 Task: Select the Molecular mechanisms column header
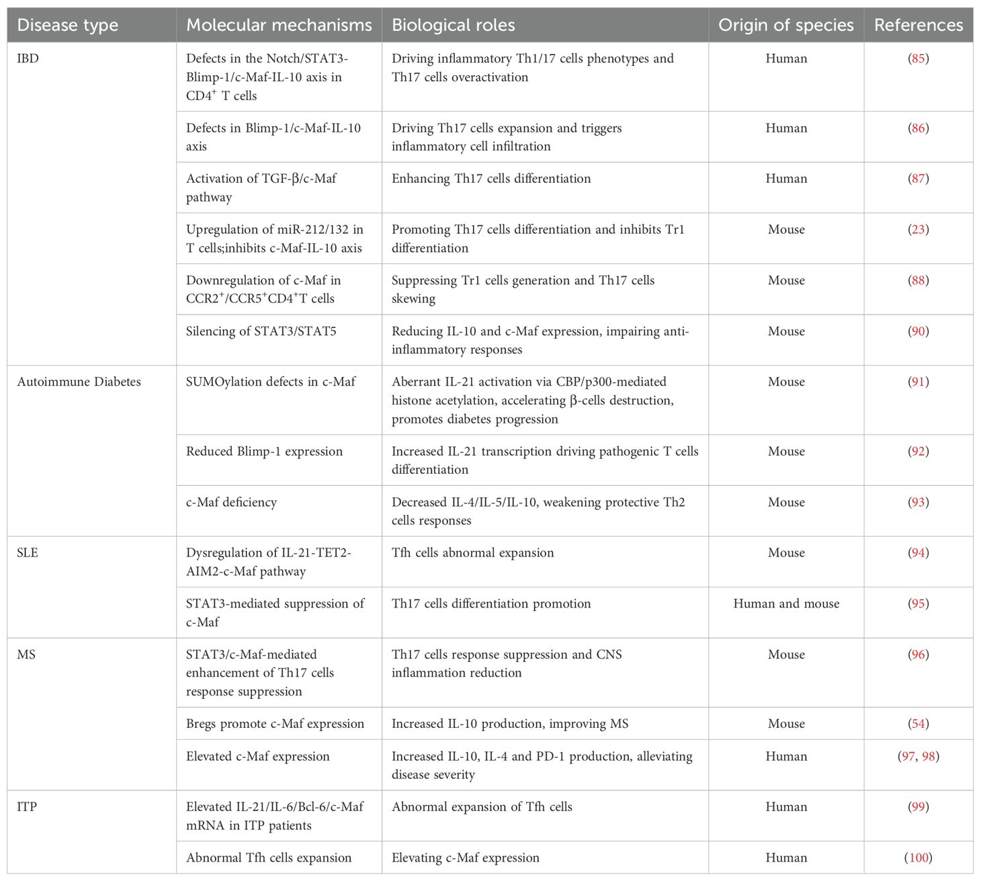pos(279,26)
